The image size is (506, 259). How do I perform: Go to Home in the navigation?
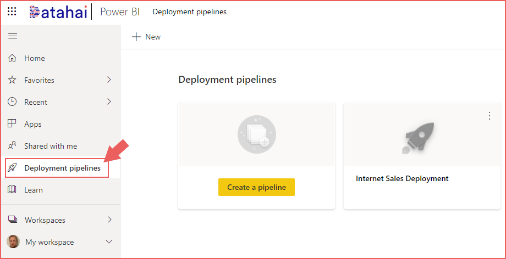[35, 58]
